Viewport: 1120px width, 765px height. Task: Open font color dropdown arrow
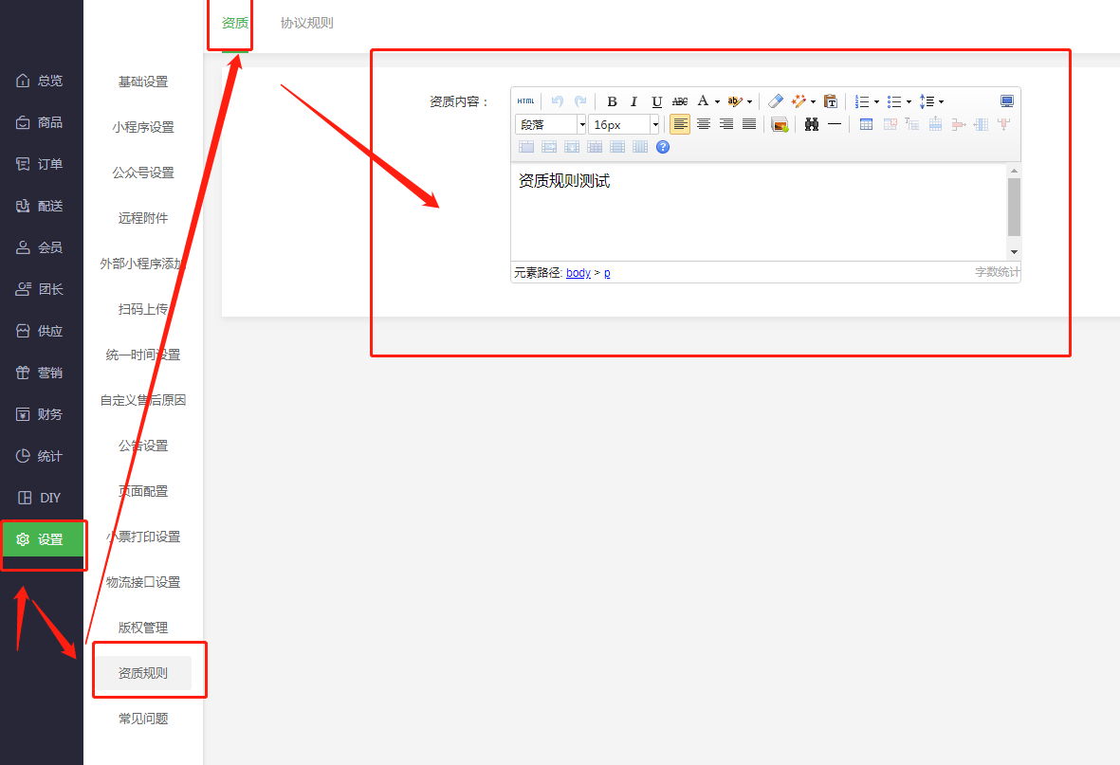click(x=717, y=102)
